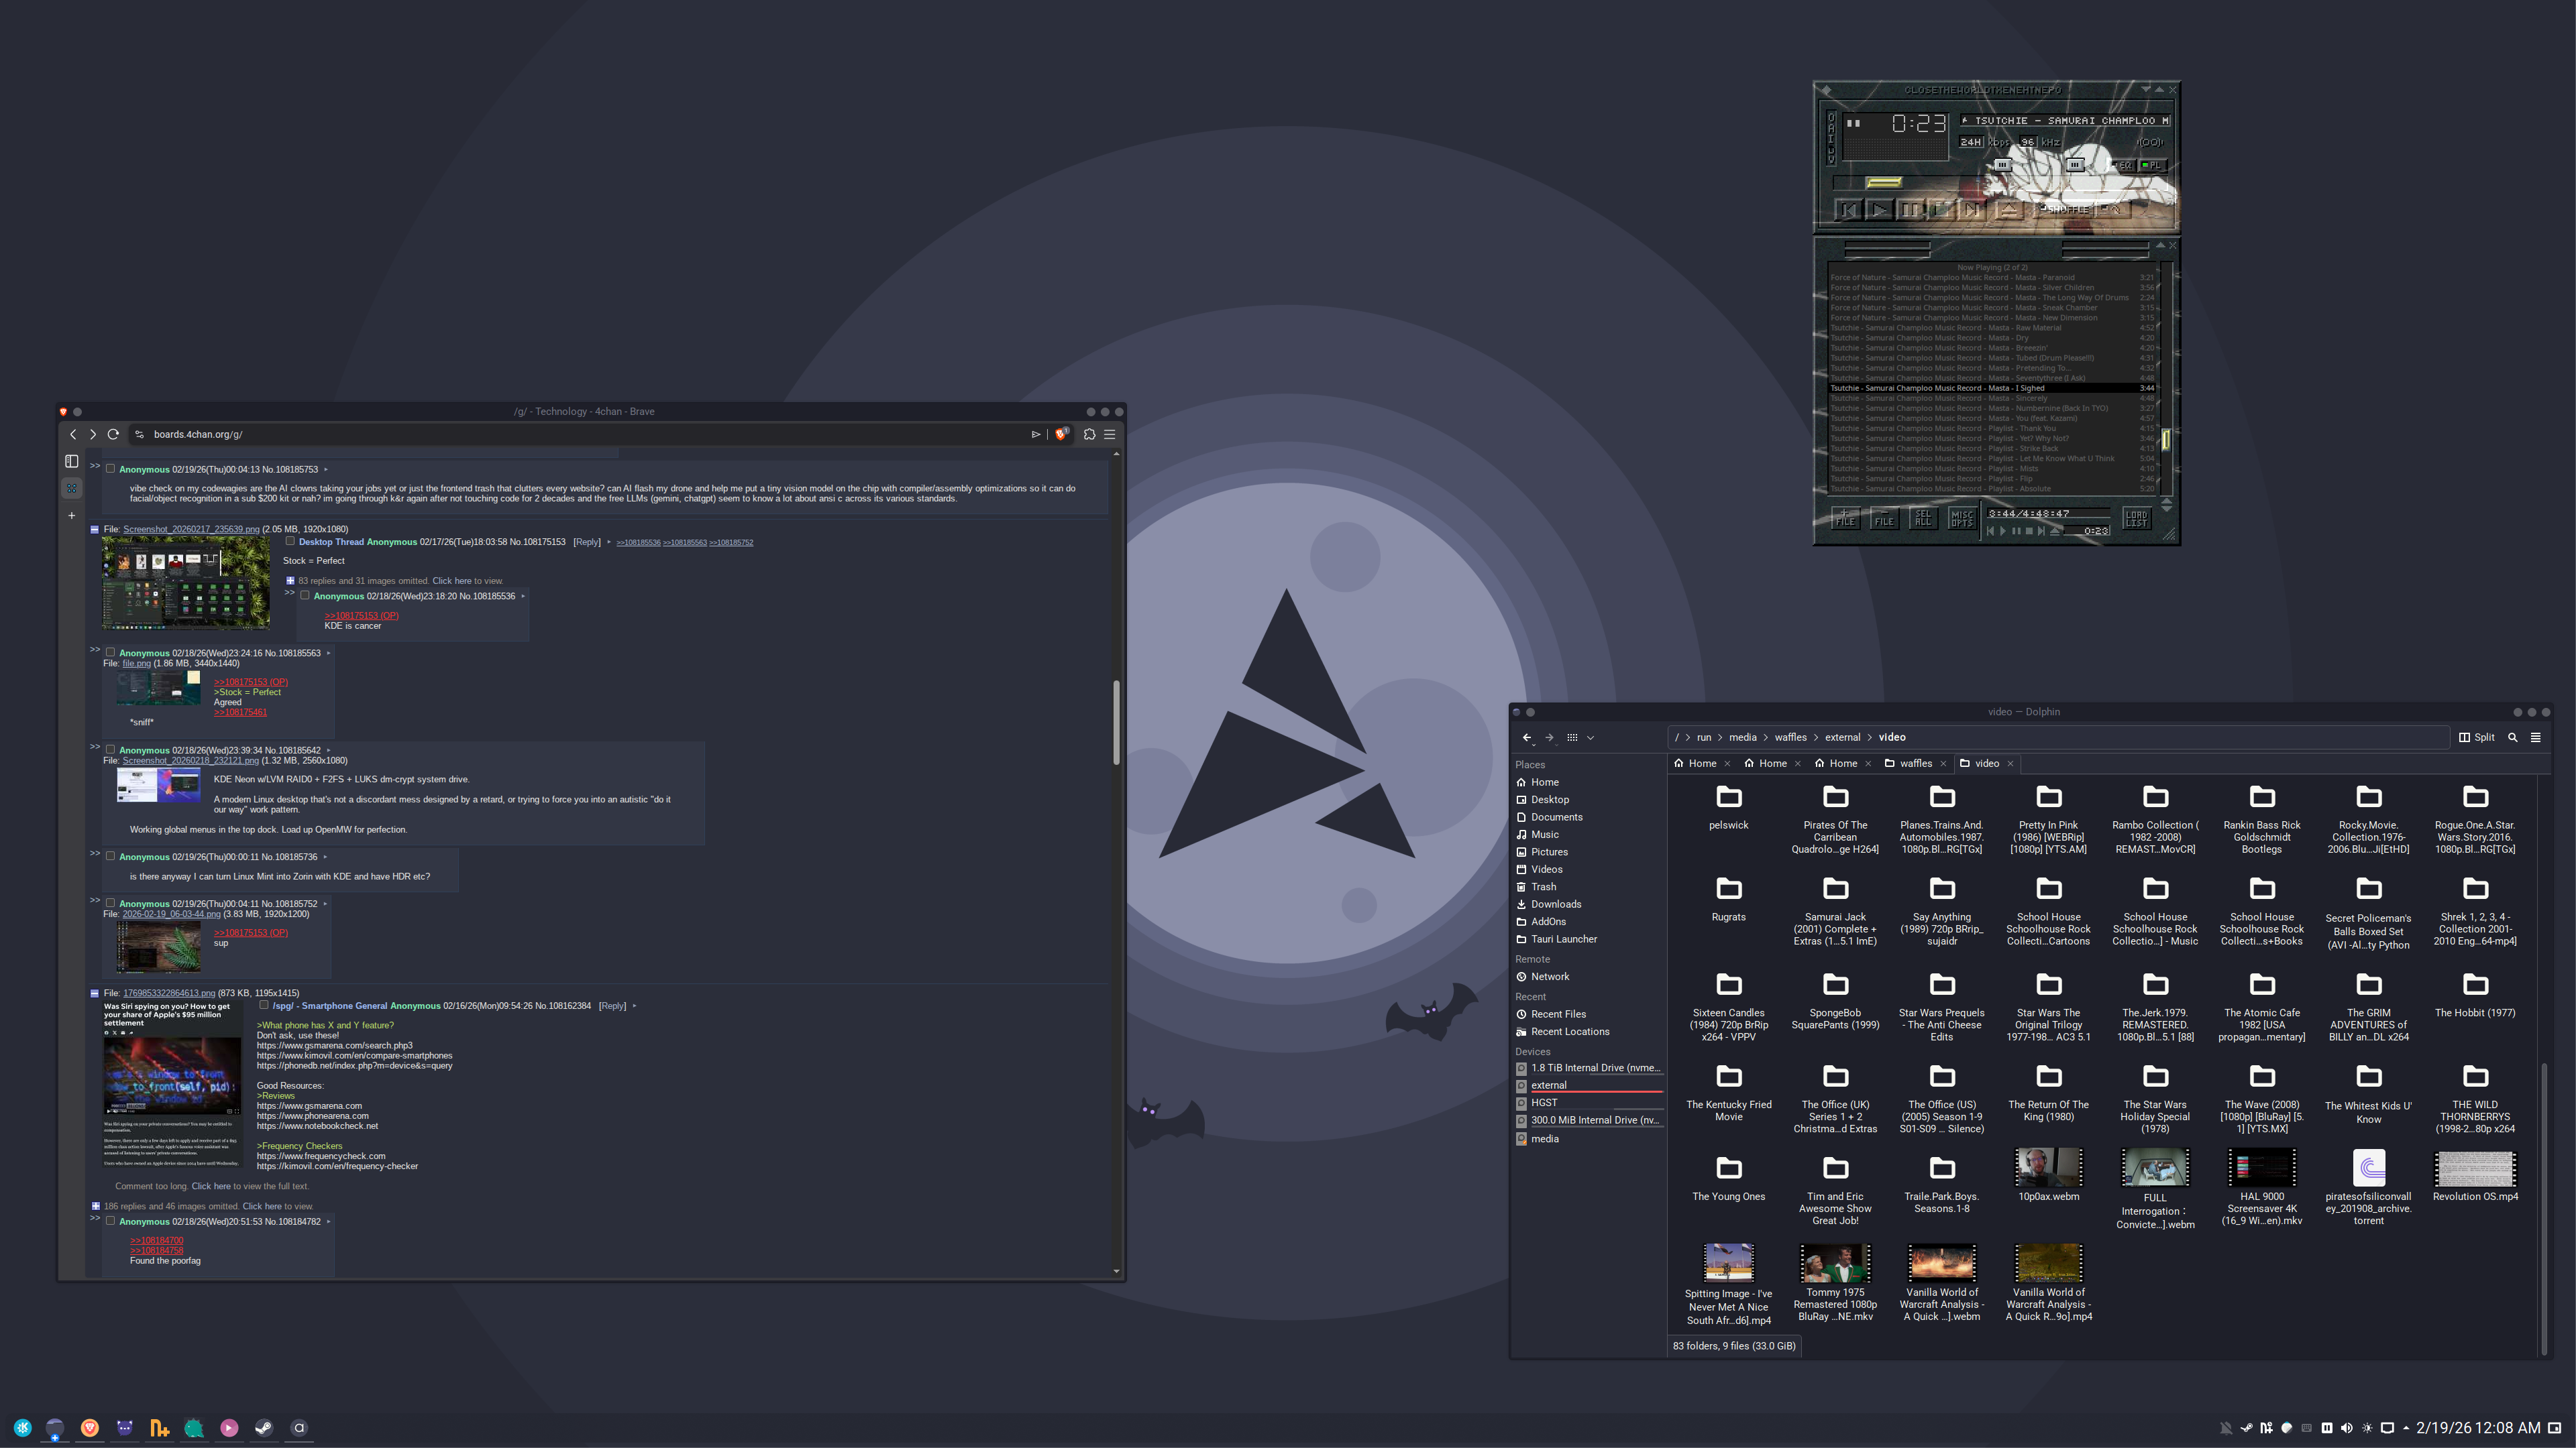Click the Split button in Dolphin
Screen dimensions: 2576x1448
tap(2477, 737)
